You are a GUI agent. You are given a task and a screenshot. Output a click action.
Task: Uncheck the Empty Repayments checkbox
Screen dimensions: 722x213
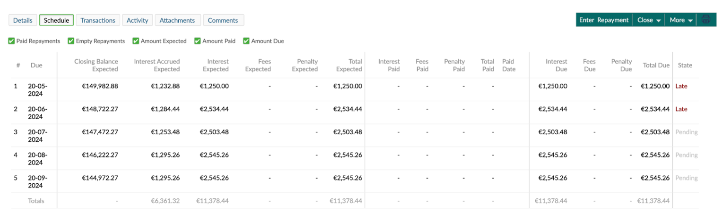tap(71, 41)
